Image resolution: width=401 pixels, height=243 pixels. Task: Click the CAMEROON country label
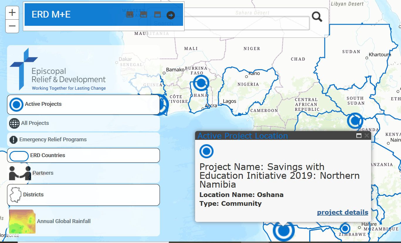[264, 111]
